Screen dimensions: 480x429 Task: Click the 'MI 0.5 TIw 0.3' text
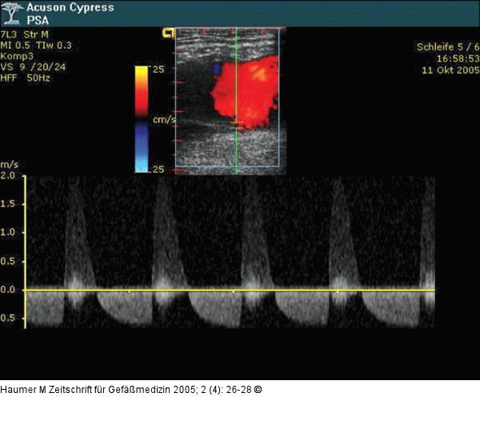coord(36,46)
